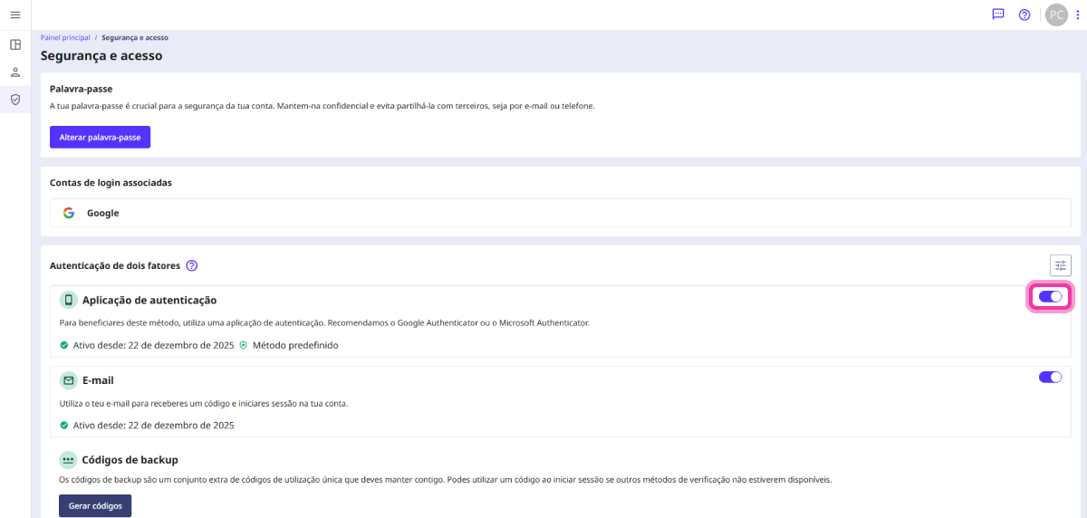Select the Google associated login account row

[560, 213]
